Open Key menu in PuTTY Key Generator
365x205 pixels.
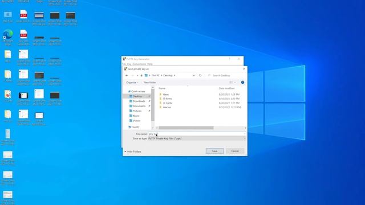(x=129, y=64)
